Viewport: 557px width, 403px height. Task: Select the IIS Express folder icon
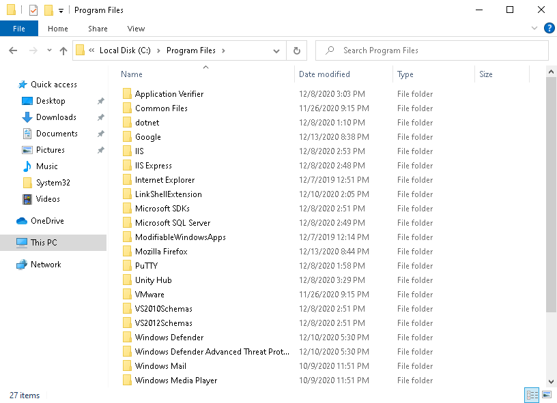(x=127, y=165)
